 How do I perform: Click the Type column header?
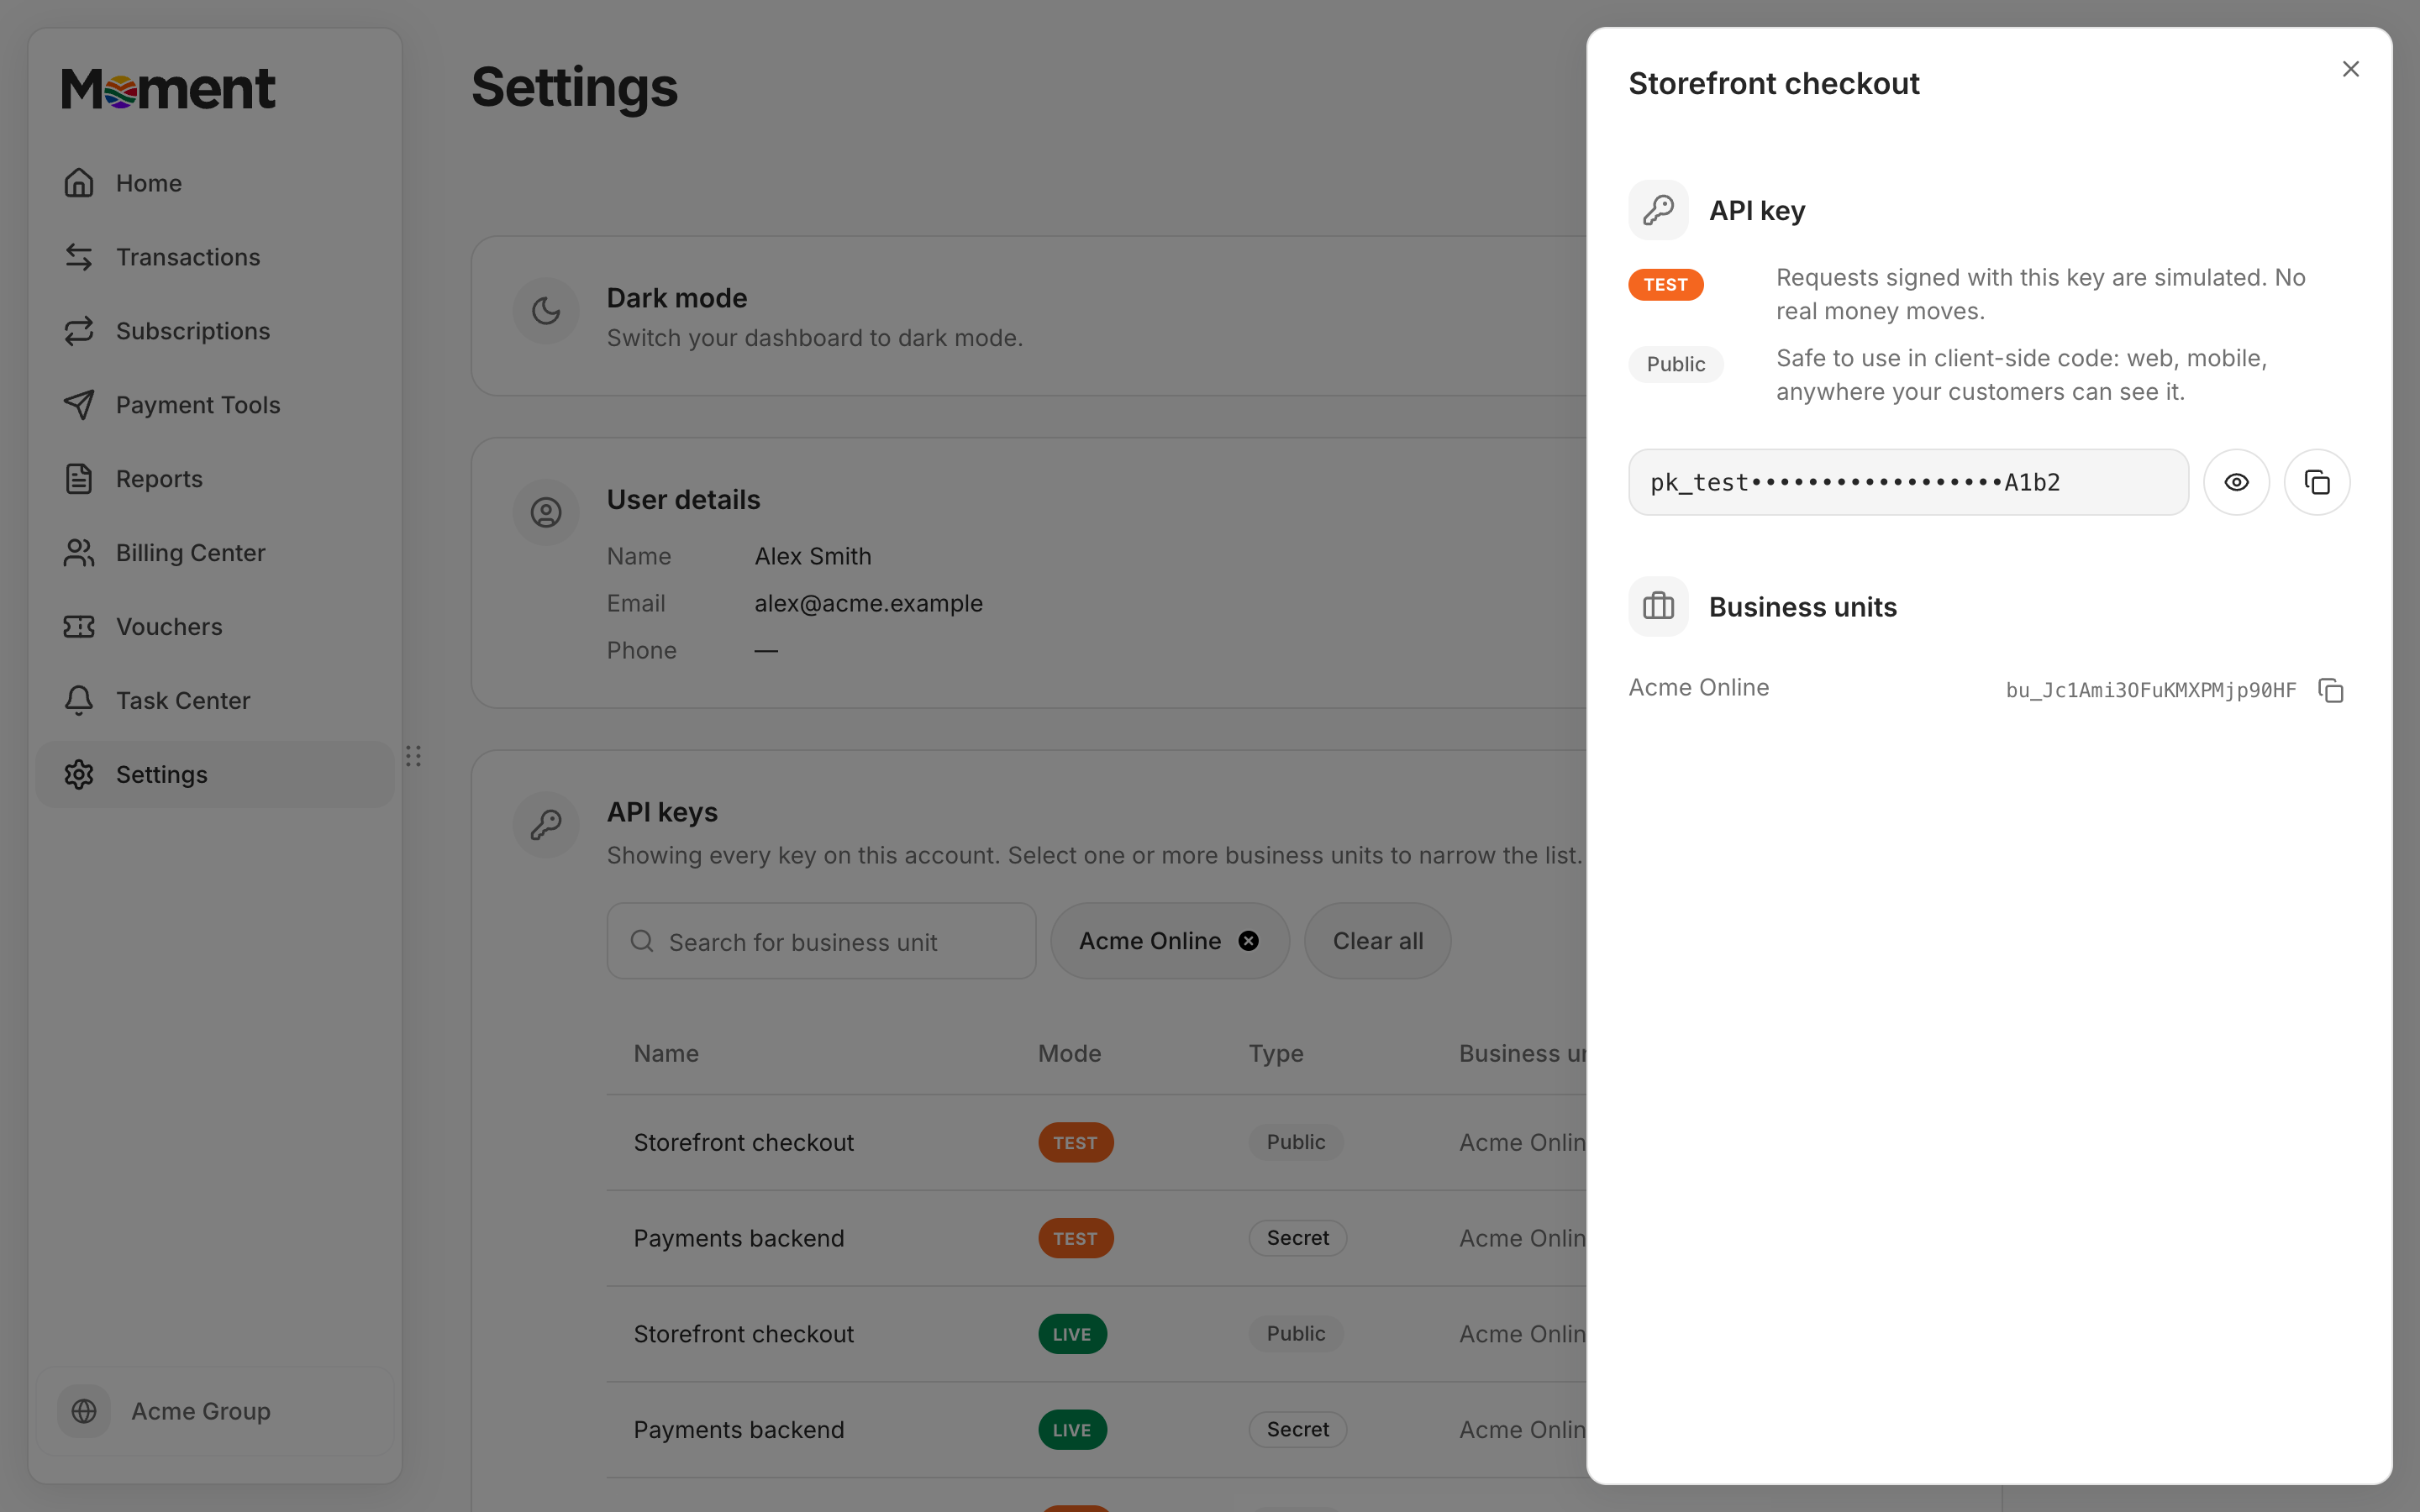click(x=1276, y=1053)
